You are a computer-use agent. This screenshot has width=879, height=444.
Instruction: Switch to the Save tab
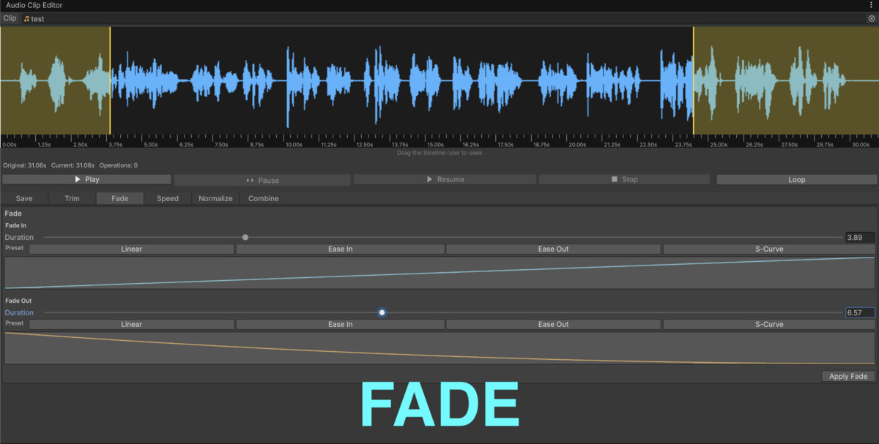[24, 198]
